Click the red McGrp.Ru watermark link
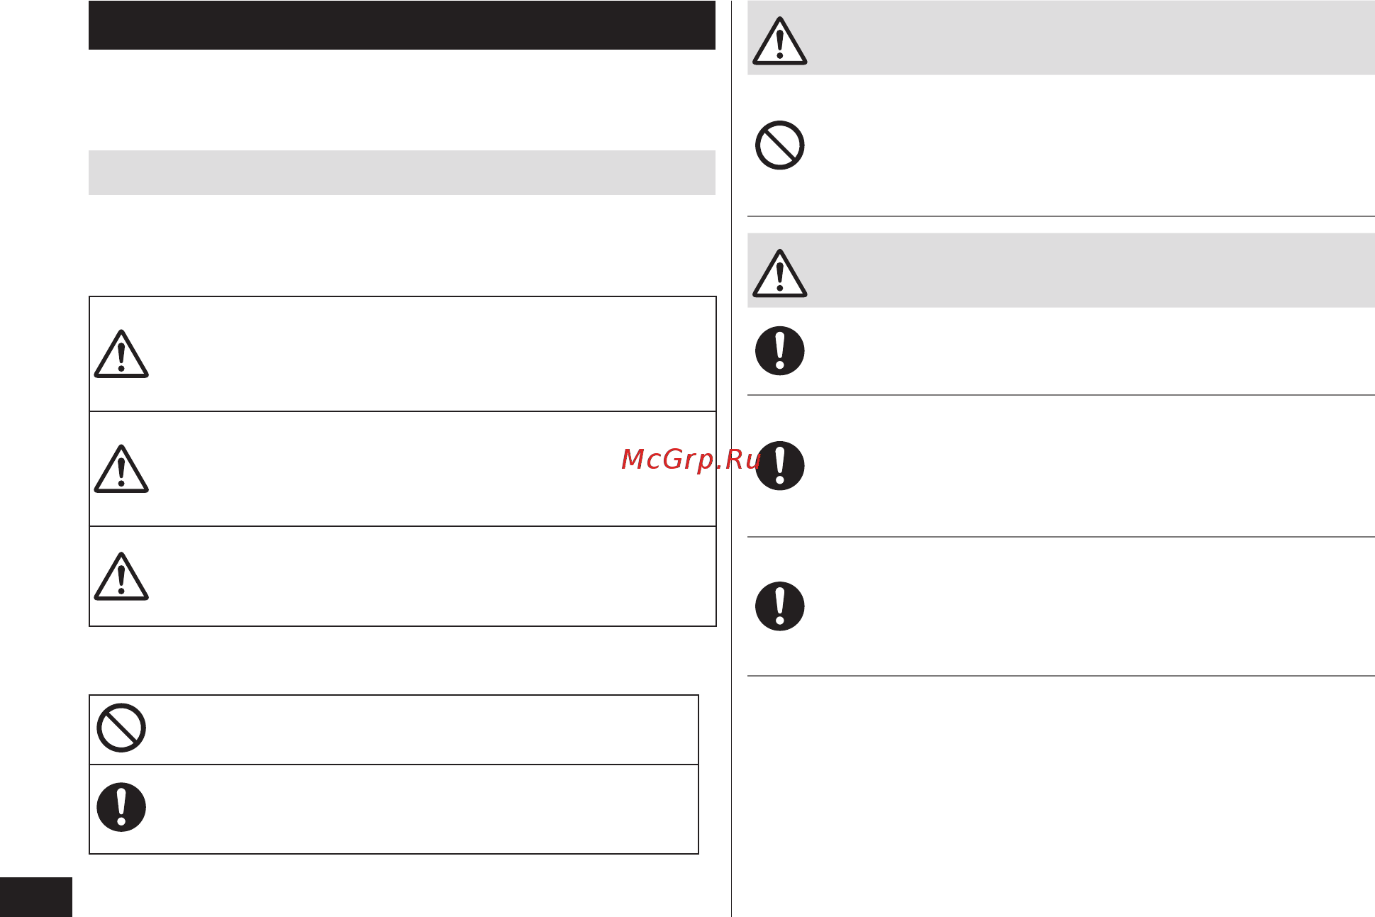Screen dimensions: 1375x917 coord(691,460)
